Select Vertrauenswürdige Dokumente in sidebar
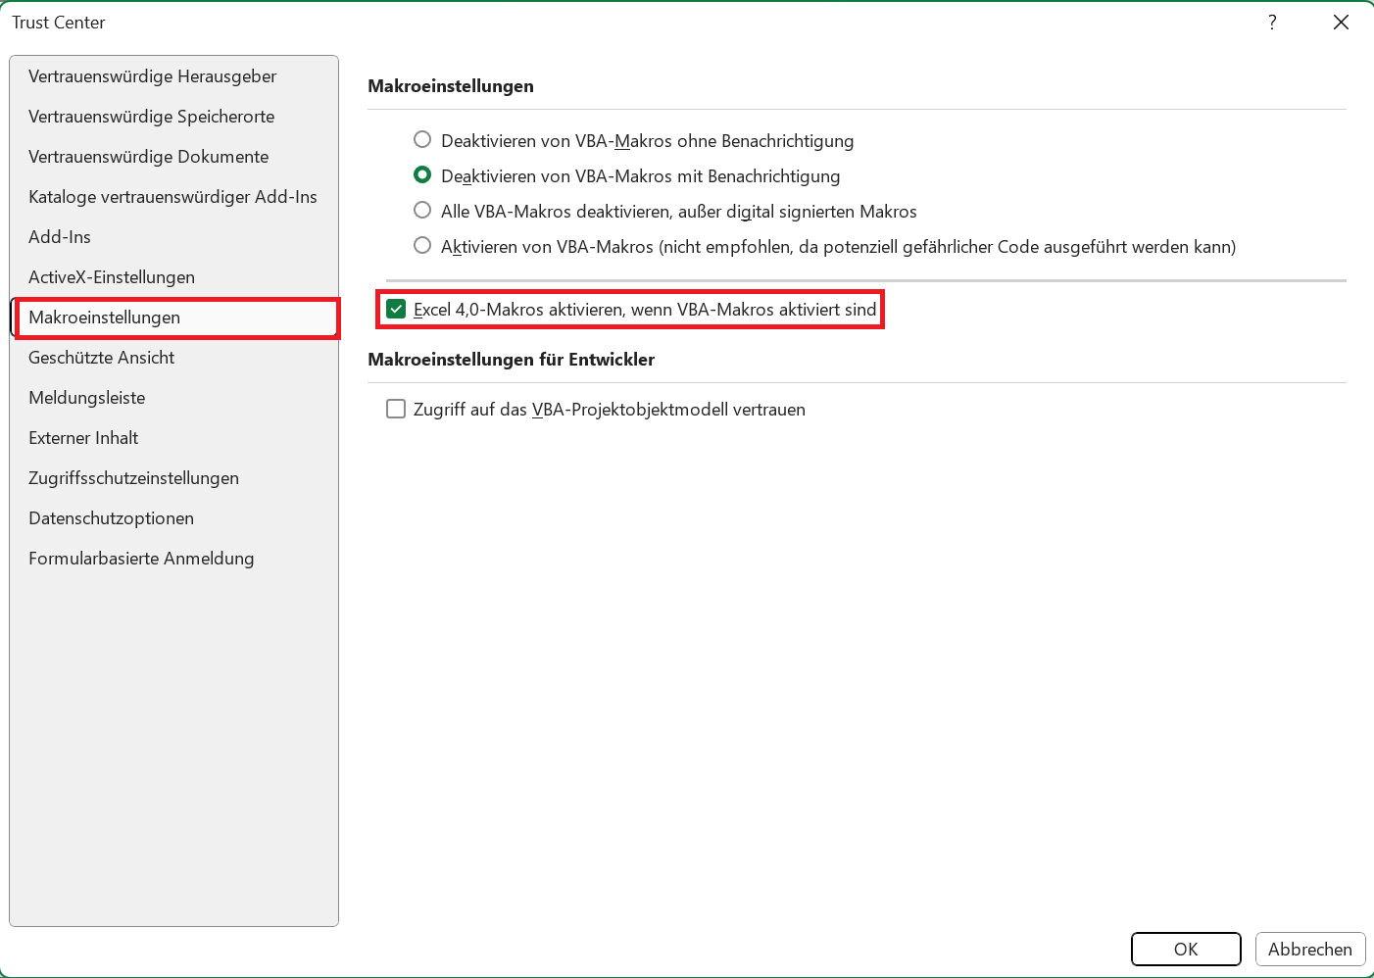 click(173, 157)
